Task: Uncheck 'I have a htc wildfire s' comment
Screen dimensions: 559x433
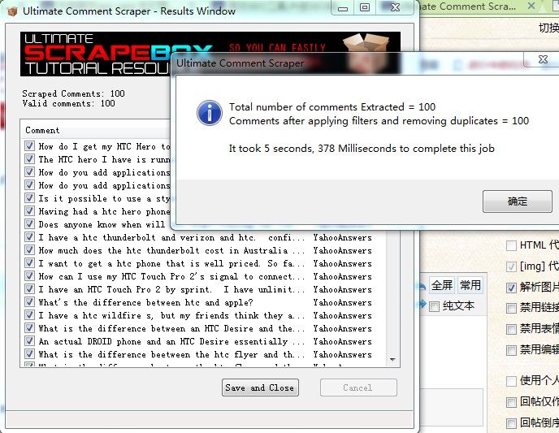Action: tap(29, 315)
